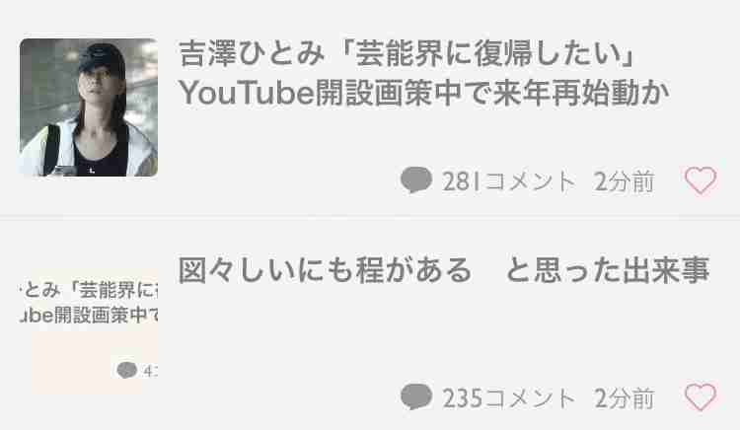740x430 pixels.
Task: Select the first topic list row
Action: 370,107
